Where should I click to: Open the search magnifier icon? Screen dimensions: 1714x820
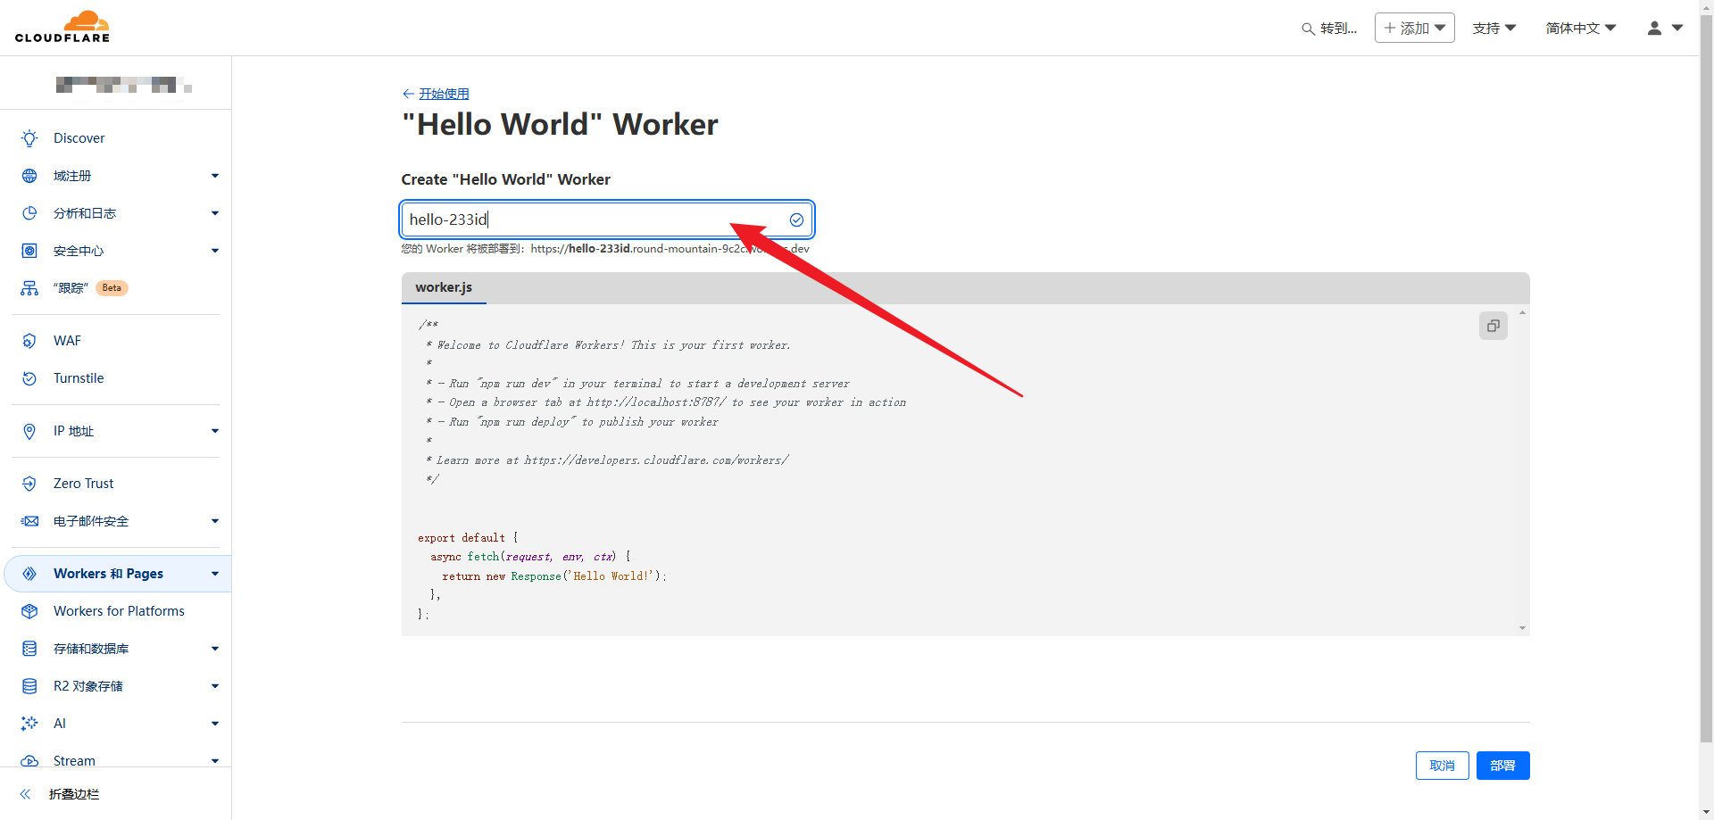click(x=1308, y=29)
